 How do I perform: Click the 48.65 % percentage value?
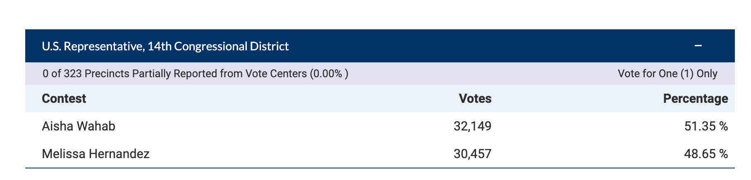pos(706,154)
